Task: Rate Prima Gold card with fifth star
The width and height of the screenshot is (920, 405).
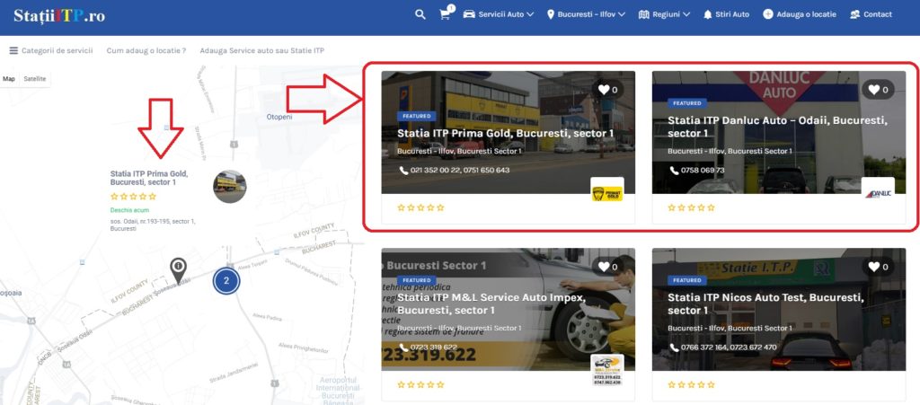Action: click(440, 207)
